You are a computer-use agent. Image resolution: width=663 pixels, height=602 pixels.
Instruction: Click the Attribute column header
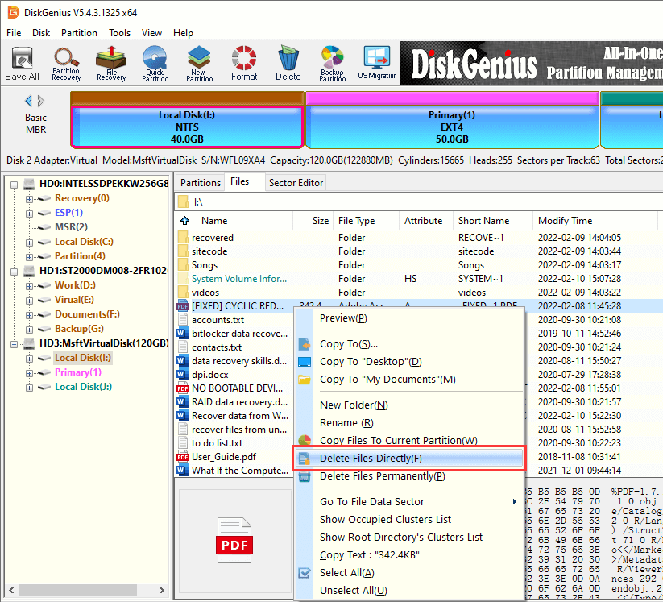tap(426, 220)
